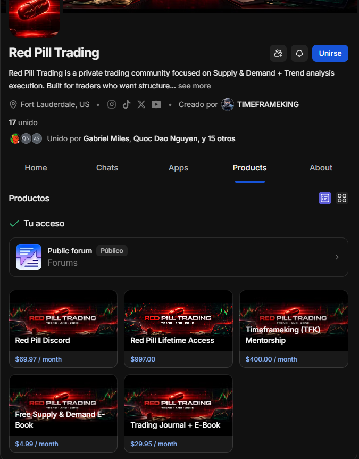Open Free Supply & Demand E-Book card

point(63,413)
